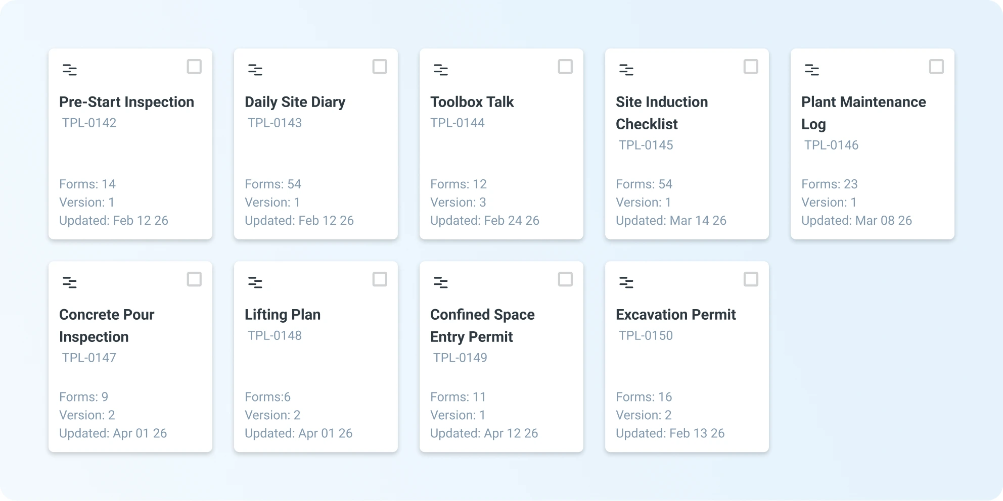Click the TPL-0146 template ID
Image resolution: width=1003 pixels, height=501 pixels.
831,145
